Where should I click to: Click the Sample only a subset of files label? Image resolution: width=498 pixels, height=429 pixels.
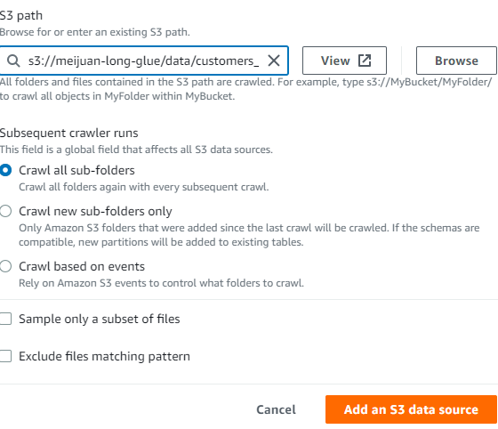click(100, 319)
